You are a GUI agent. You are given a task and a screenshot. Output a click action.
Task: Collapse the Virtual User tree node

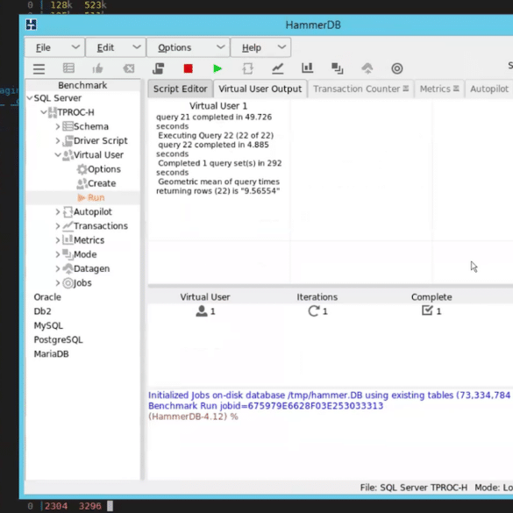tap(58, 154)
